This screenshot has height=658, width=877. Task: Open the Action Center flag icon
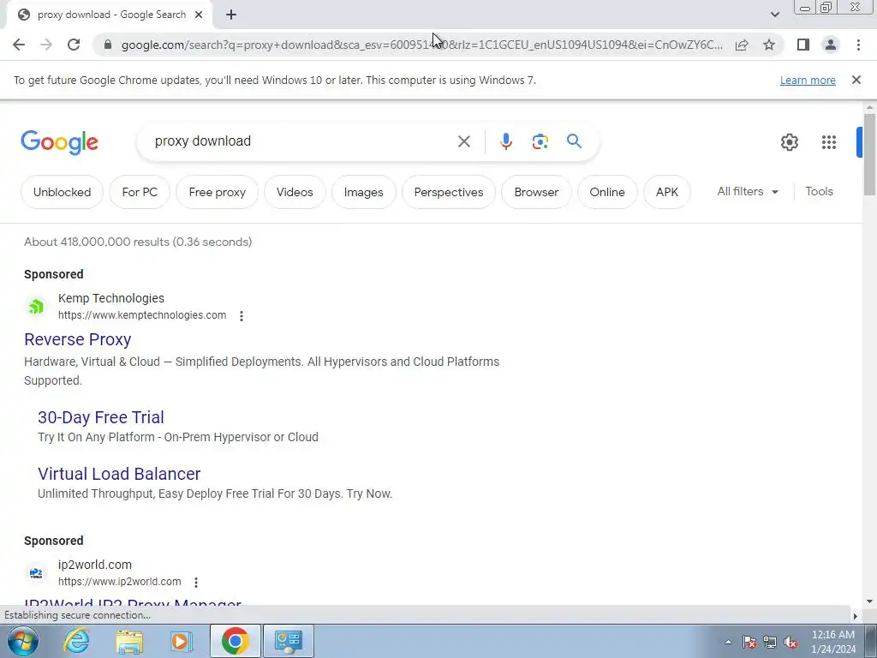click(x=749, y=642)
